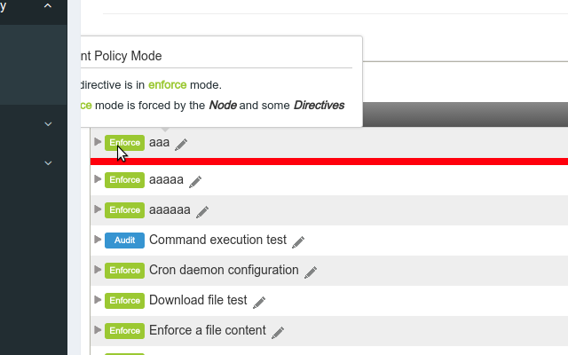Screen dimensions: 568x355
Task: Expand the aaaaa row triangle
Action: coord(98,179)
